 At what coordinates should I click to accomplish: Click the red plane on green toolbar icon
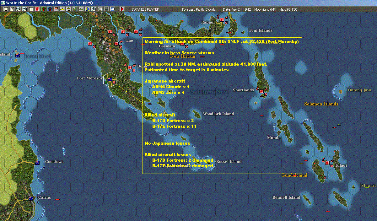(x=44, y=9)
